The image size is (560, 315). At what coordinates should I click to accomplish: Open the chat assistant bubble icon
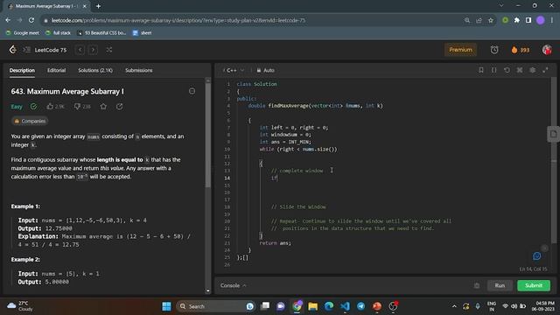[536, 256]
